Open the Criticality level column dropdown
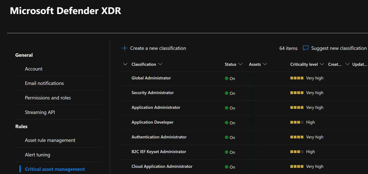 tap(322, 64)
